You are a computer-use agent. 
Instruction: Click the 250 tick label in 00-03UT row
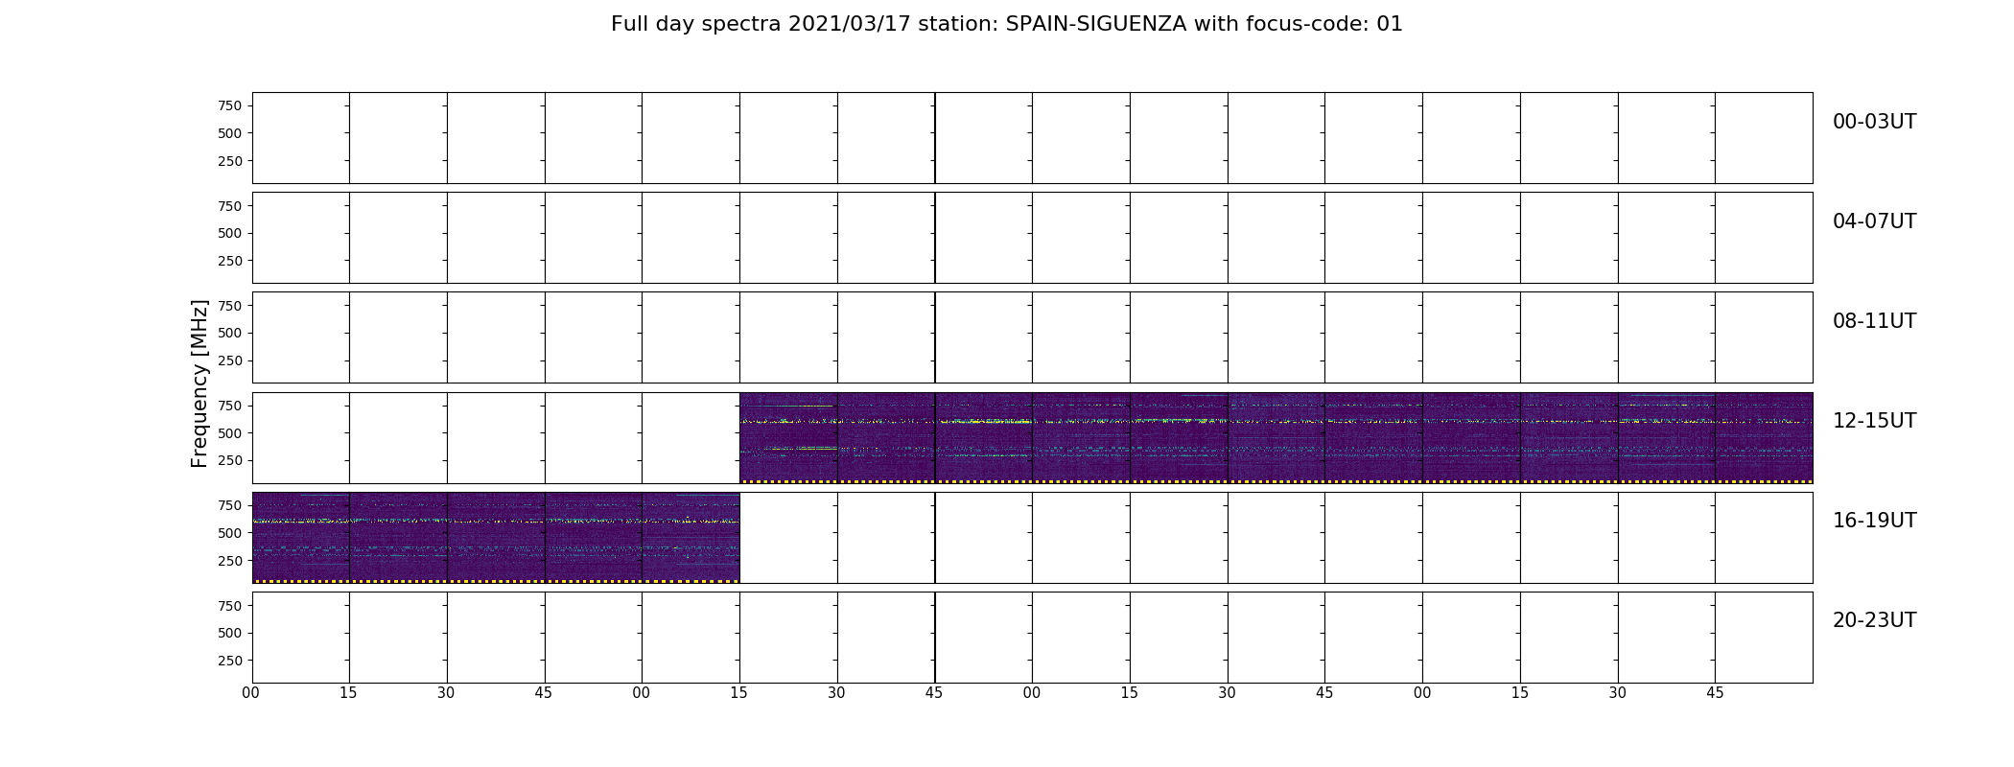(230, 161)
